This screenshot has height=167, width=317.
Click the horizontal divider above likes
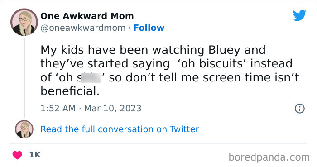158,143
